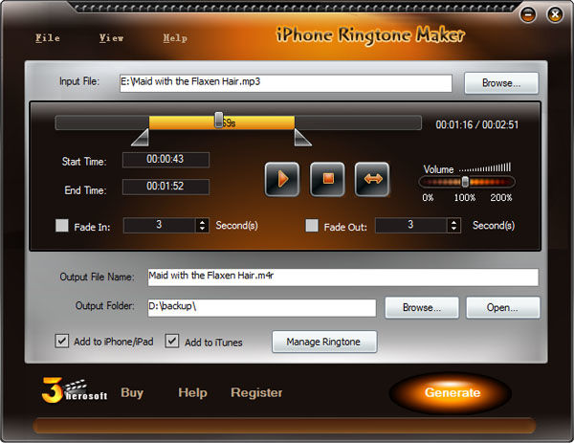Click the yellow selected clip range bar
Image resolution: width=574 pixels, height=443 pixels.
[222, 122]
